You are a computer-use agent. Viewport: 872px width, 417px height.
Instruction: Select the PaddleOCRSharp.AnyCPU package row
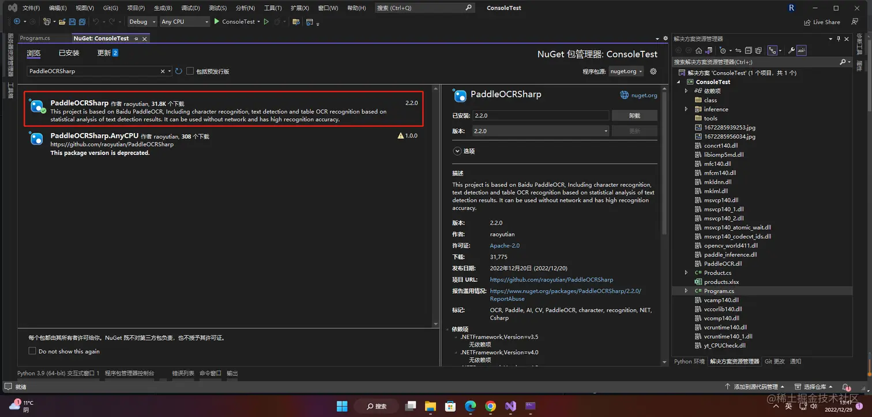click(x=224, y=145)
